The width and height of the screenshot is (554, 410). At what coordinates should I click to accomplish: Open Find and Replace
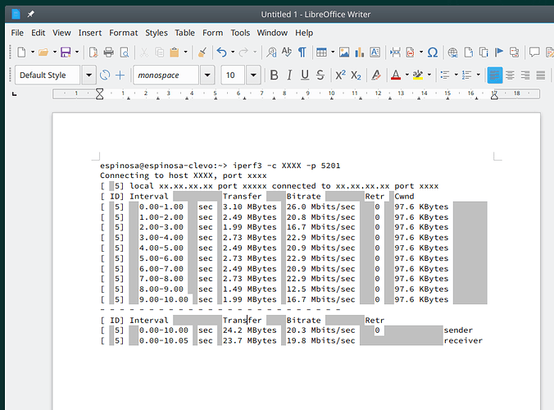(x=271, y=52)
